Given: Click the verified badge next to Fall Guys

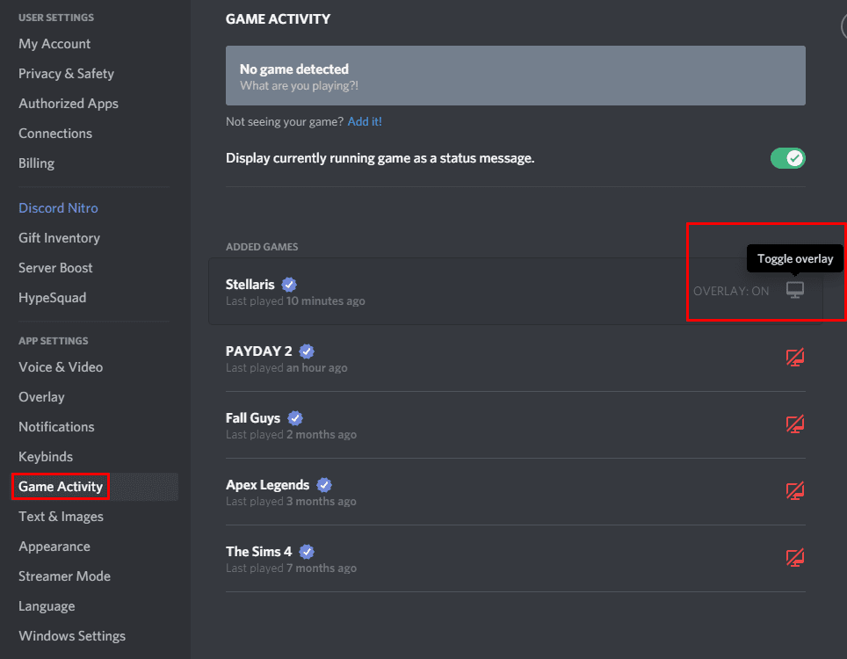Looking at the screenshot, I should (294, 417).
